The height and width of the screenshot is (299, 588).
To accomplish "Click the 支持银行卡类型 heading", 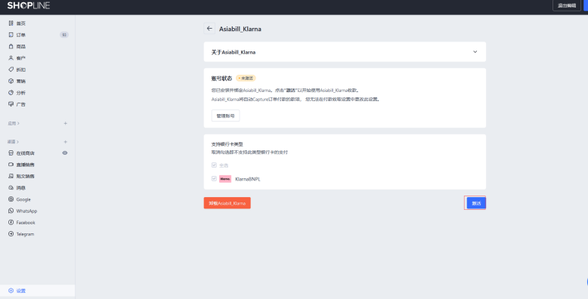I will [x=227, y=144].
